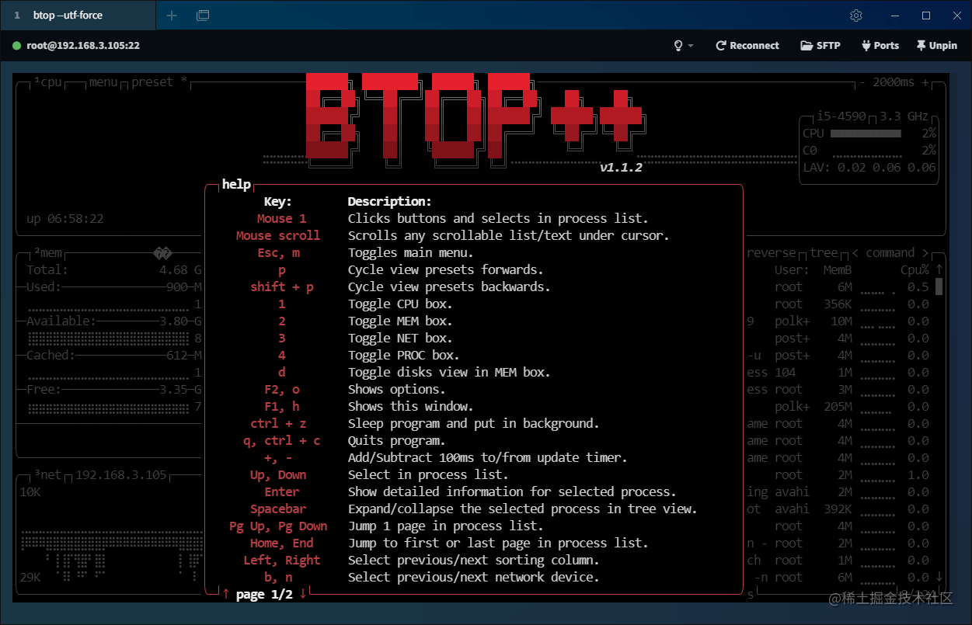Click the LAV load average values
This screenshot has height=625, width=972.
[x=886, y=167]
